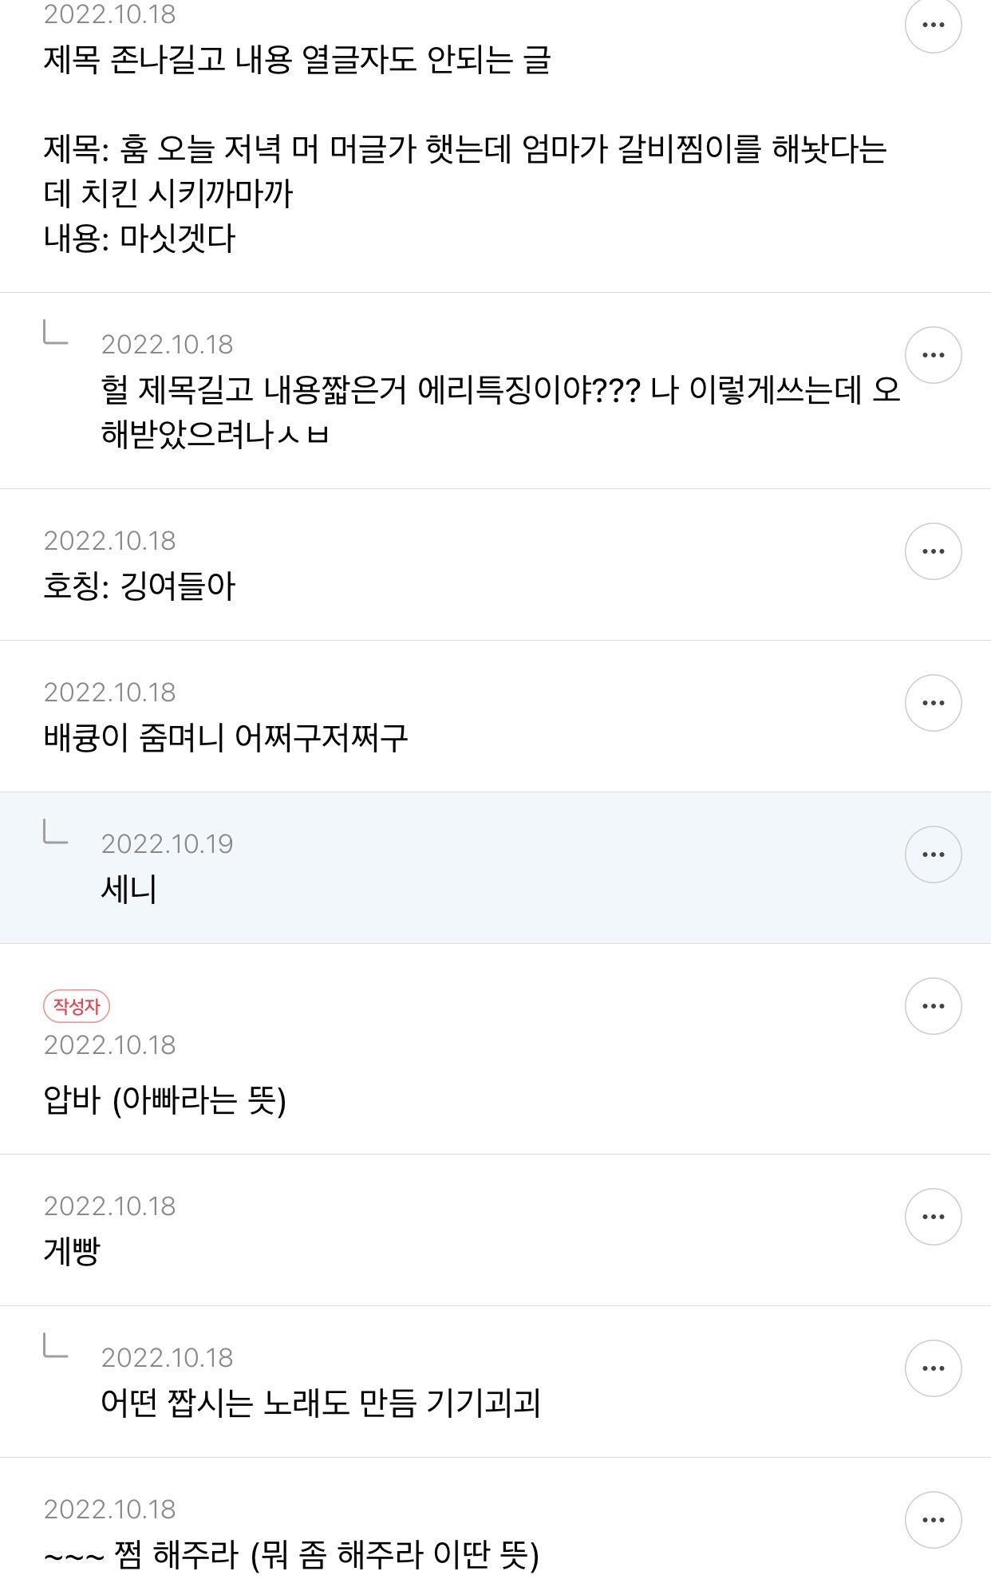Open more options for the 갈비찜 title comment
This screenshot has height=1579, width=991.
933,25
